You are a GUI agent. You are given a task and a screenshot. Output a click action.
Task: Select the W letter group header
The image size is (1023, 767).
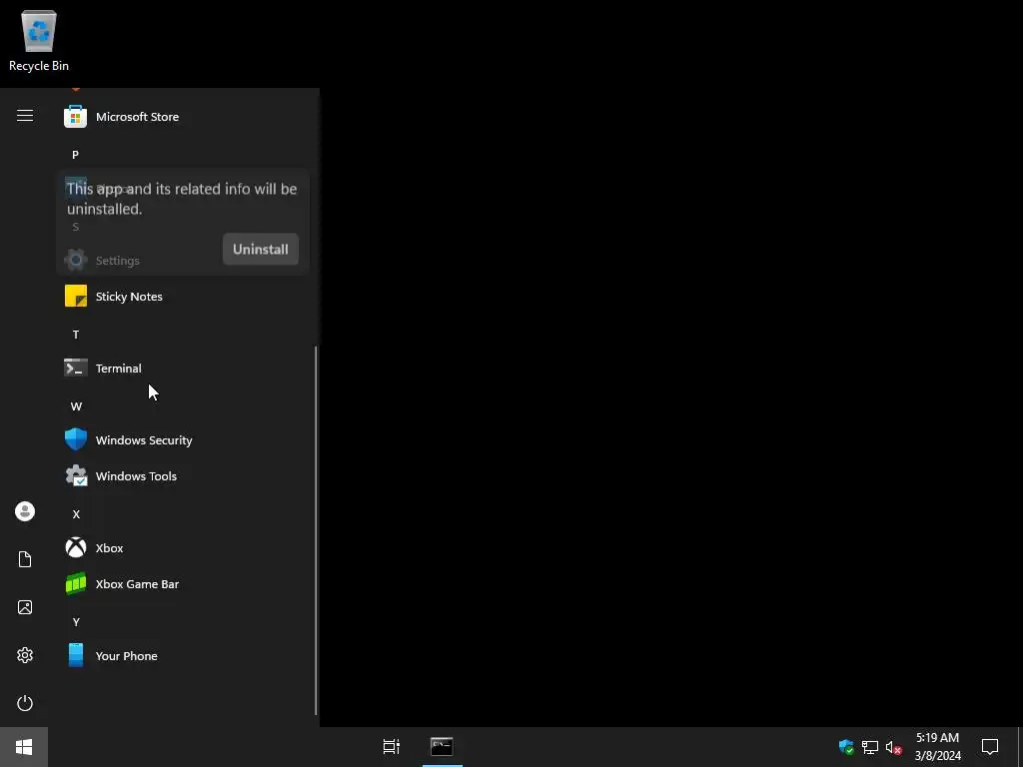[76, 406]
